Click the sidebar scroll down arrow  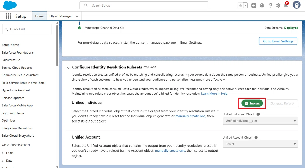57,167
